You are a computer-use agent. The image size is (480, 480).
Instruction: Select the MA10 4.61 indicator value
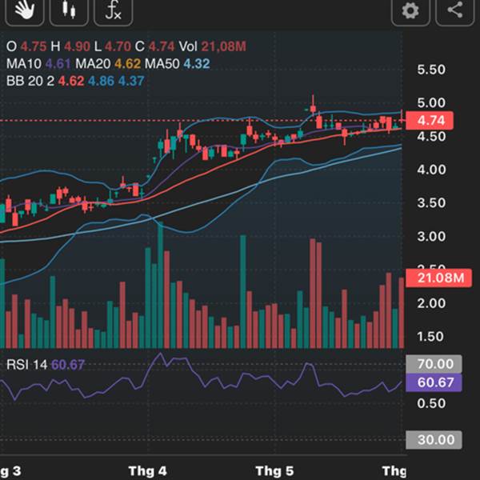coord(39,64)
